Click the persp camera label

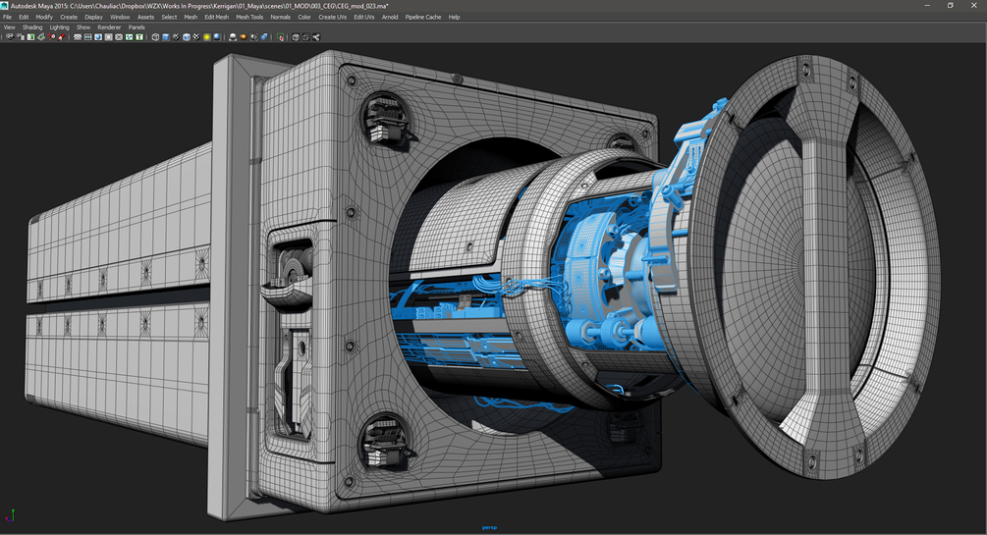coord(489,527)
